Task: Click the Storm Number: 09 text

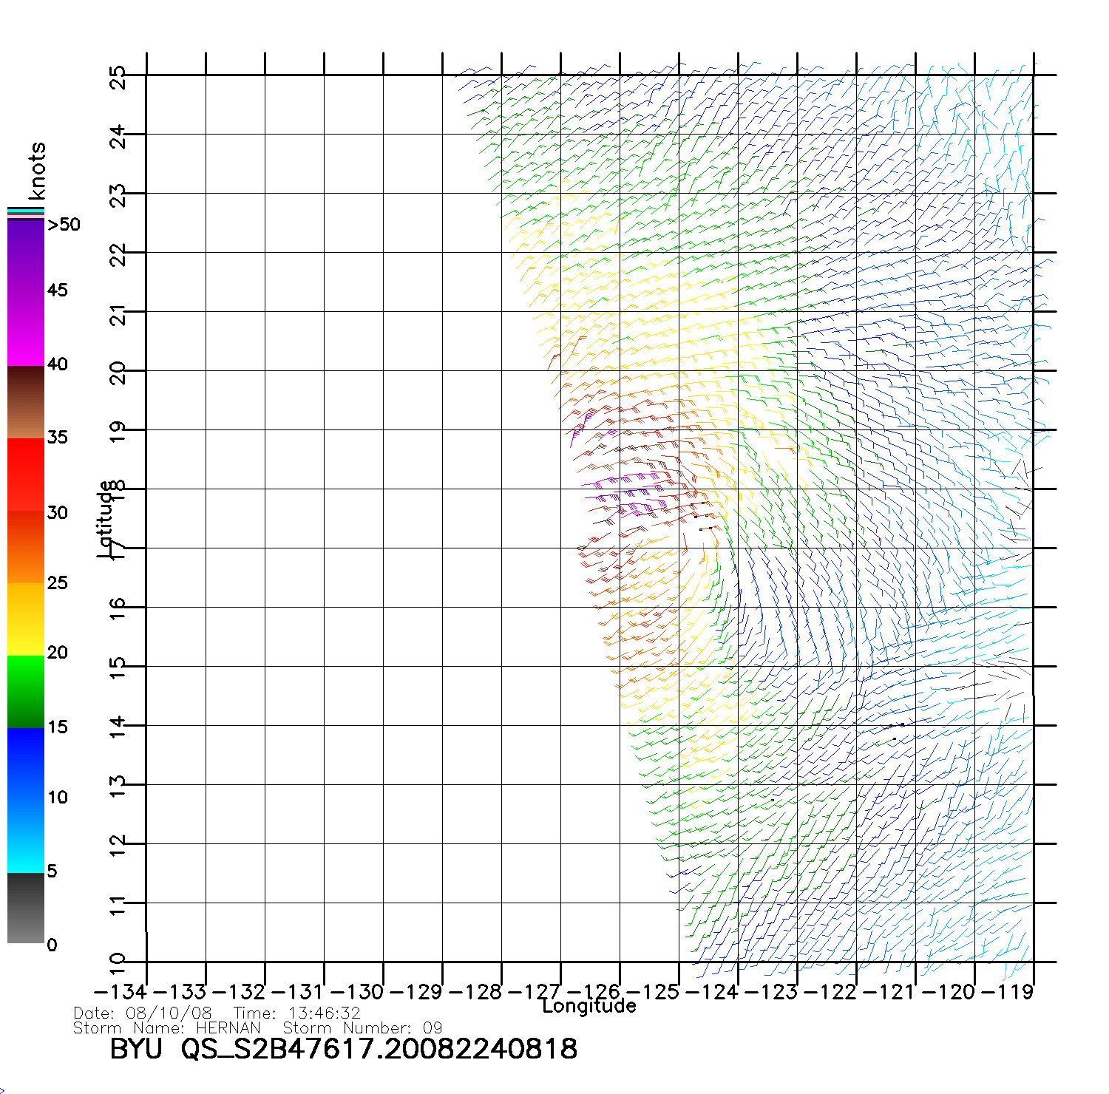Action: click(362, 1028)
